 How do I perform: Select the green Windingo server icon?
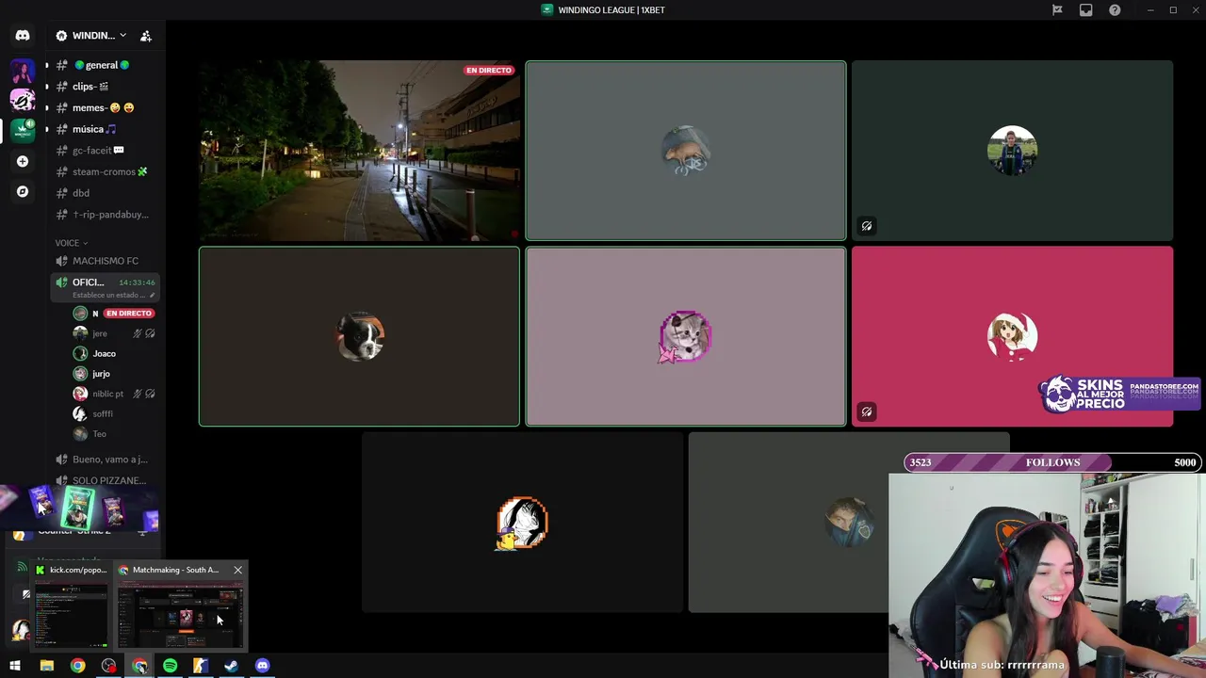[23, 131]
